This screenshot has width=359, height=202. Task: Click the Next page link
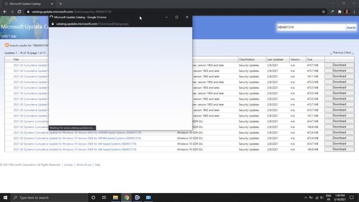(348, 52)
